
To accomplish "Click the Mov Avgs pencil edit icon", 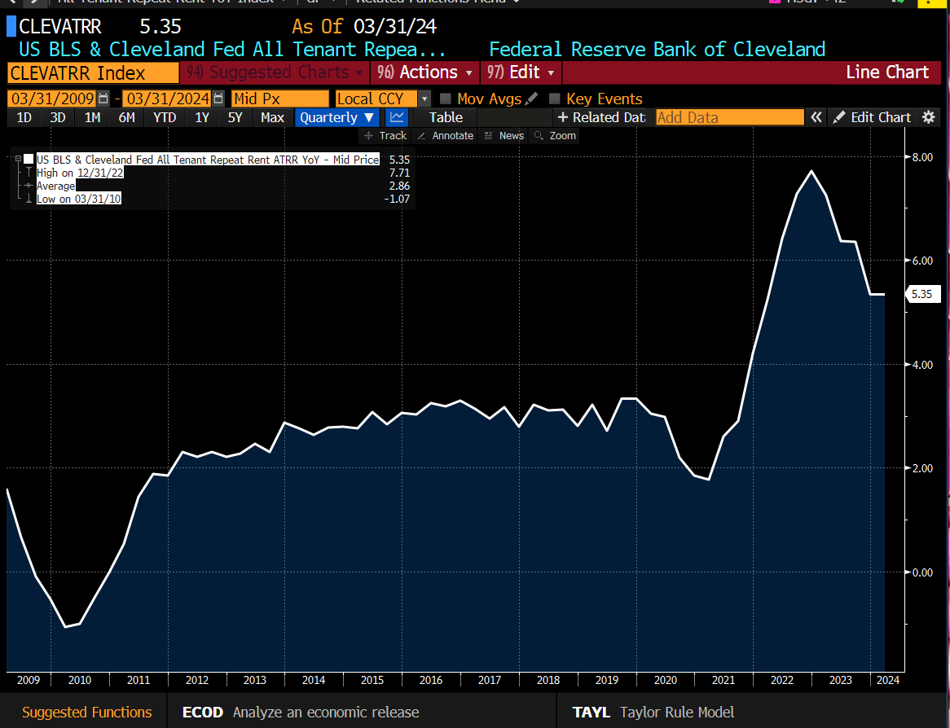I will click(531, 99).
